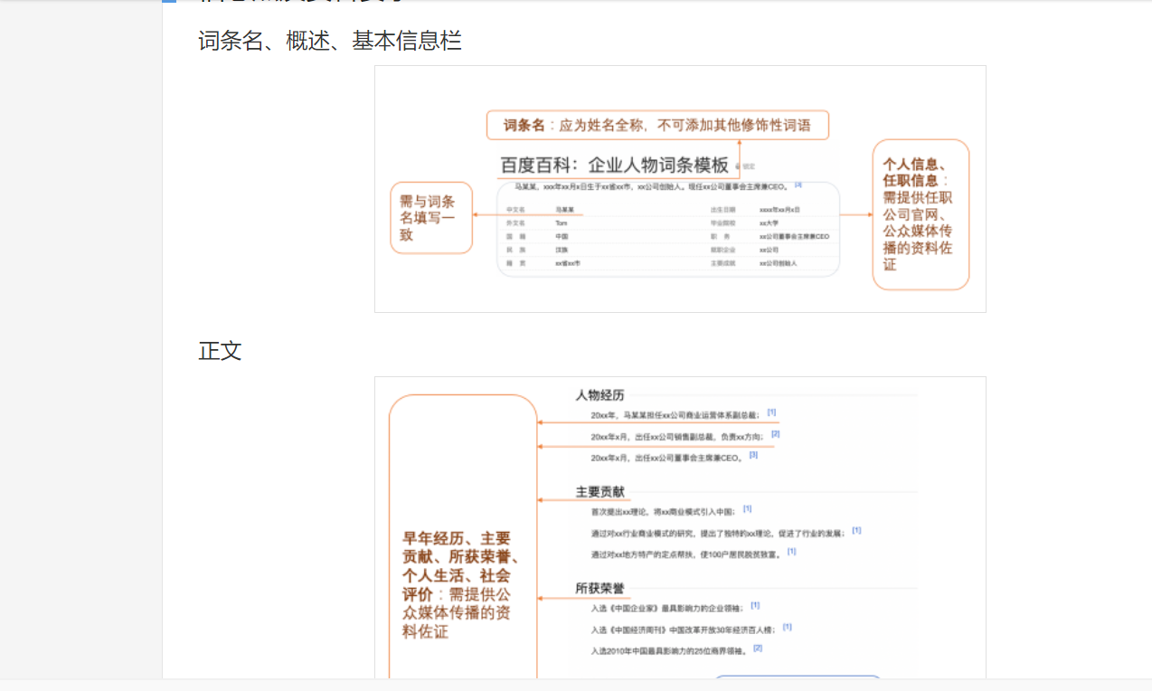Select the 词条名、概述、基本信息栏 heading

328,42
